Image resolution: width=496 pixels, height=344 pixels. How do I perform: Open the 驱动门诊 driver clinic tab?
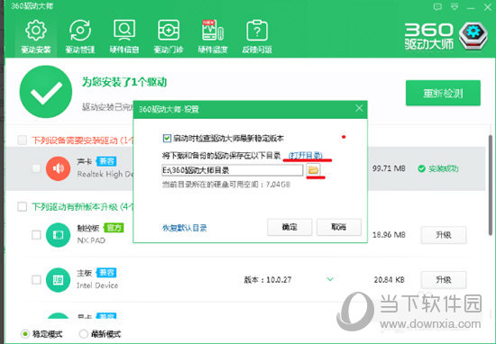[169, 37]
